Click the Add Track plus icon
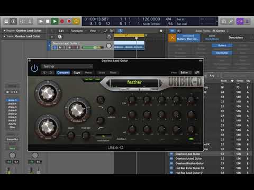The image size is (254, 190). [52, 37]
